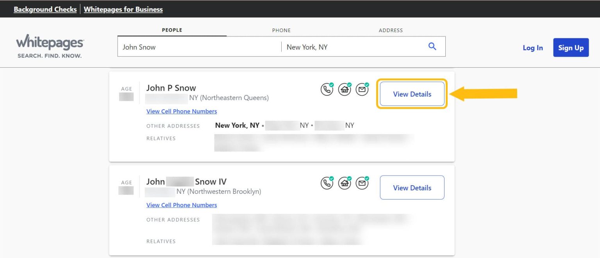Click the email icon on John P Snow's listing
600x258 pixels.
[x=362, y=89]
